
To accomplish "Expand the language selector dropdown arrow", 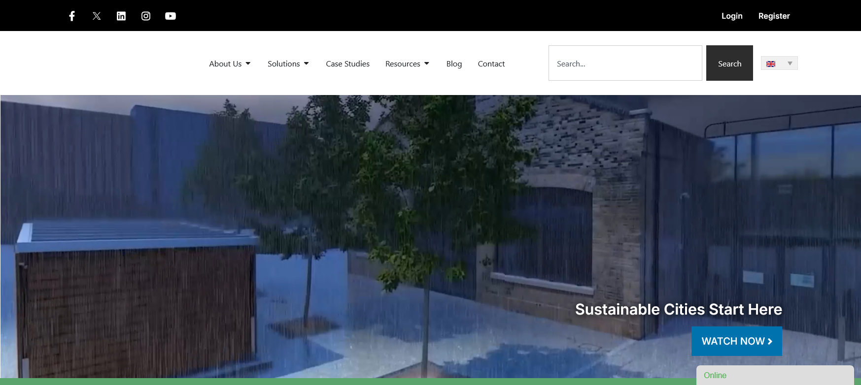I will [x=790, y=63].
